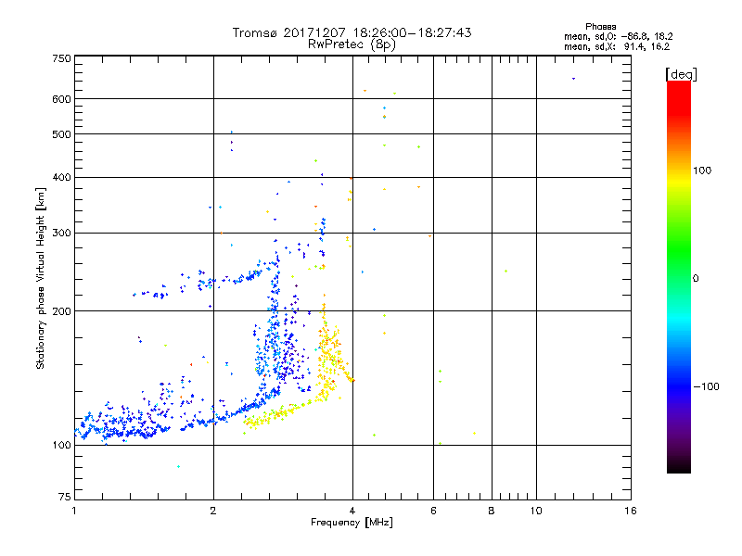
Task: Click the x-axis tick label "10"
Action: 536,511
